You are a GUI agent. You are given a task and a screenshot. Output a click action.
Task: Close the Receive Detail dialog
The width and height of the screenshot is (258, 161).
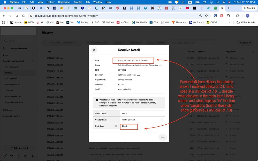[x=94, y=50]
